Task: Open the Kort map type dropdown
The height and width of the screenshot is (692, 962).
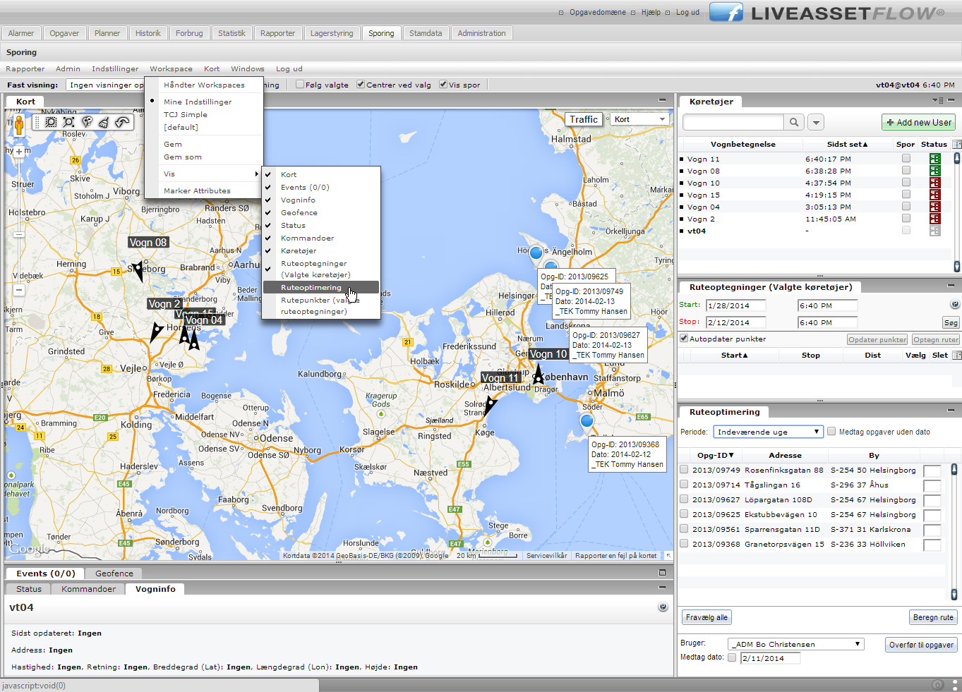Action: coord(639,119)
